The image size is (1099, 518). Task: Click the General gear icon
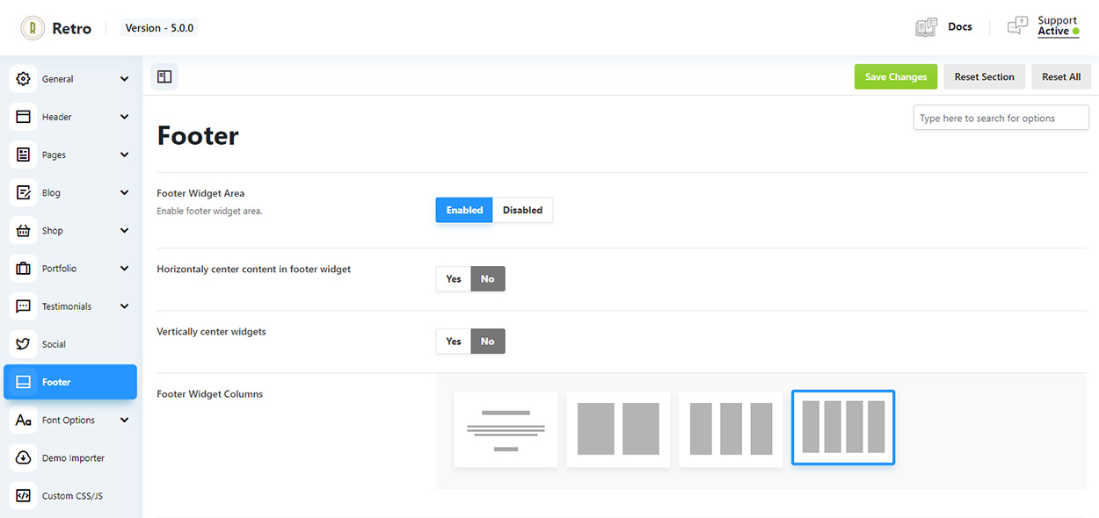[24, 79]
